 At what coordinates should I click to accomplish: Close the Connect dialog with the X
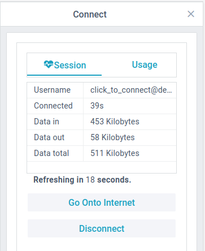(x=191, y=14)
